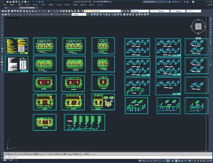Select the Trim tool in the modify toolbar
213x163 pixels.
pyautogui.click(x=211, y=43)
